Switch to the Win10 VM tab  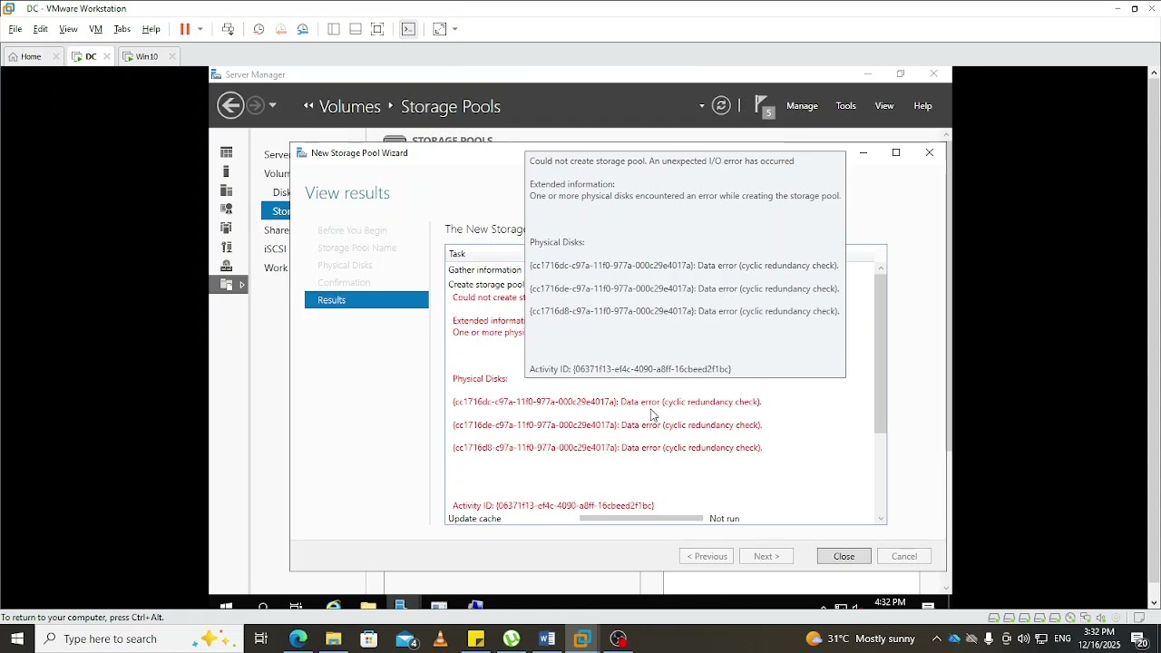(x=147, y=56)
